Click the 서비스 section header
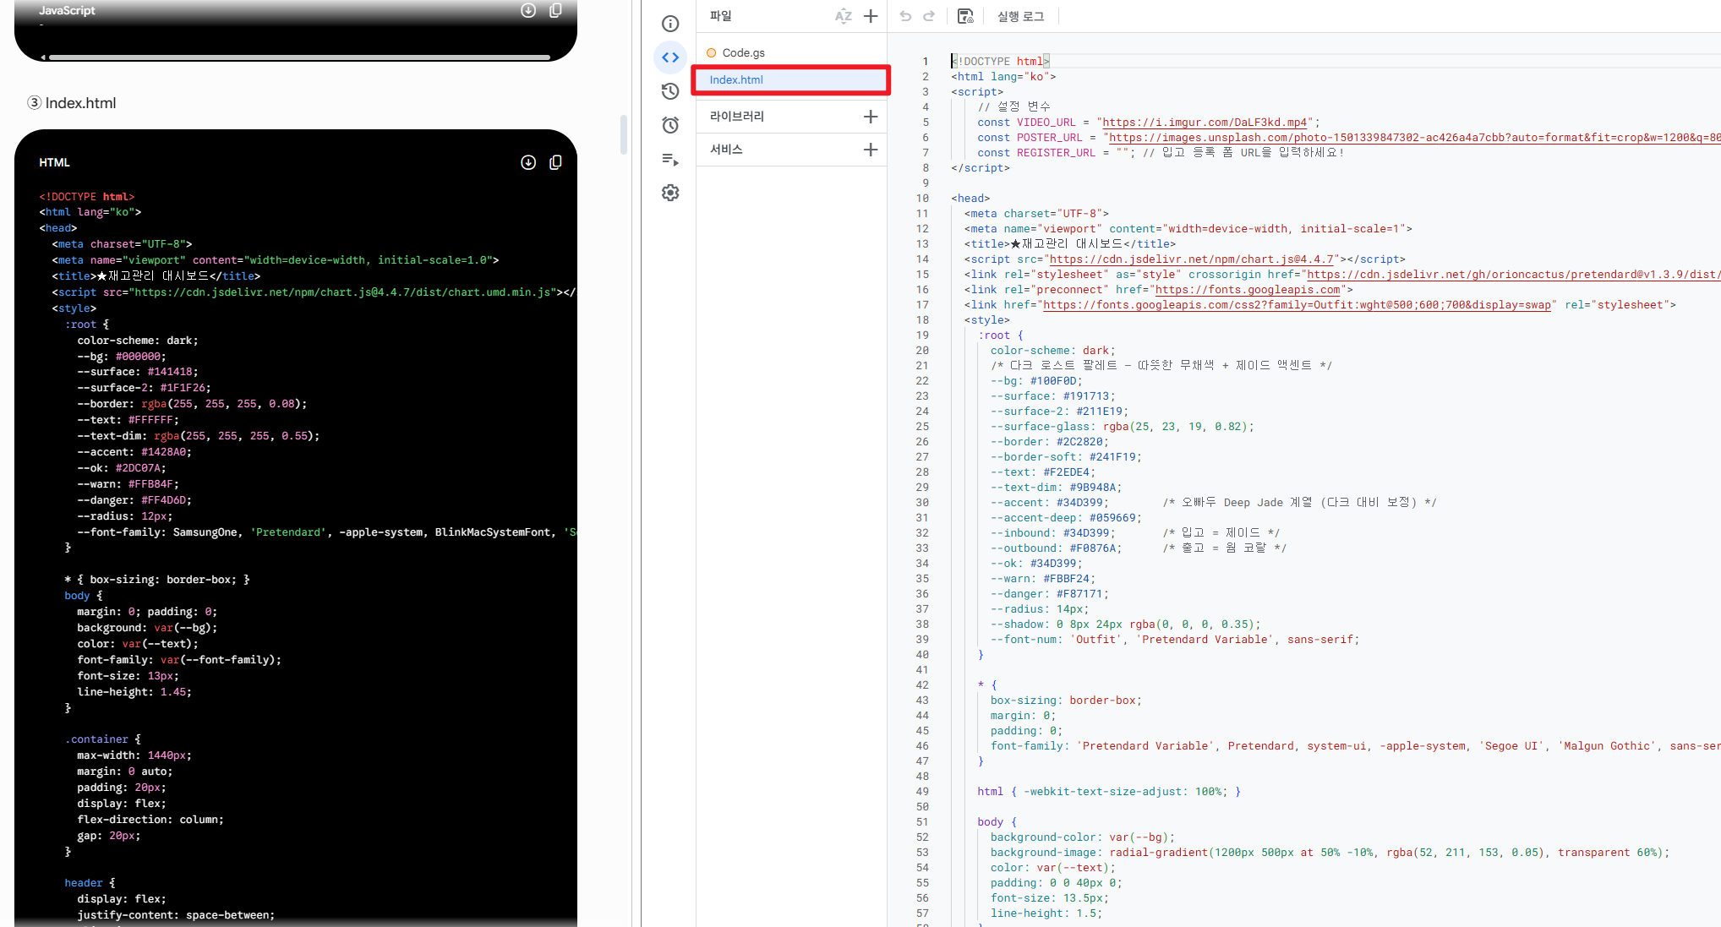This screenshot has height=927, width=1721. tap(726, 150)
